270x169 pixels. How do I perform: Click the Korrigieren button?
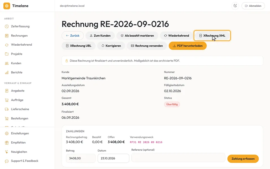111,46
